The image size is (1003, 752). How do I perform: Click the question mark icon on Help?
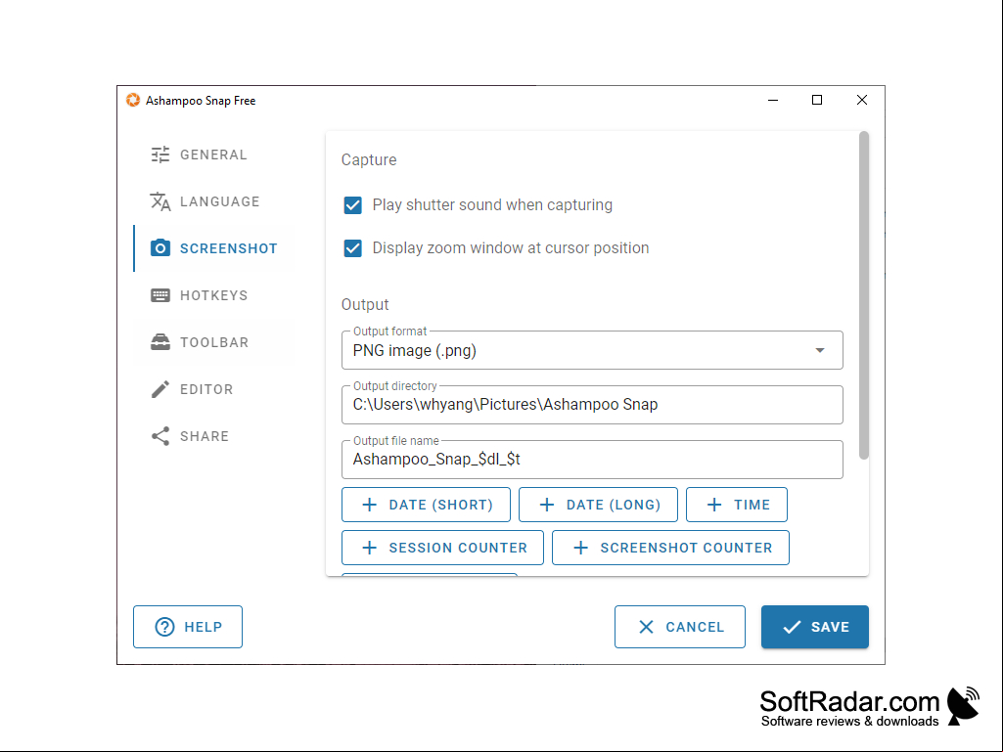coord(164,627)
